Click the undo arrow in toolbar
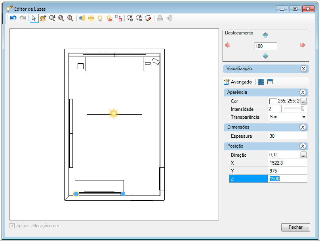The width and height of the screenshot is (320, 241). 13,18
